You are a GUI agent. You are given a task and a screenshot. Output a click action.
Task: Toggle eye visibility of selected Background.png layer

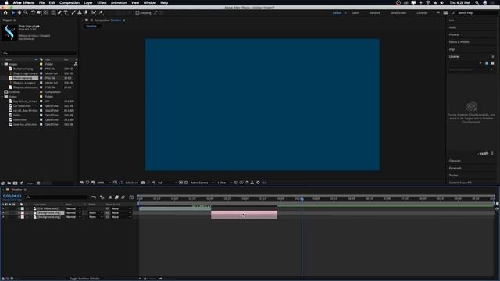coord(3,213)
